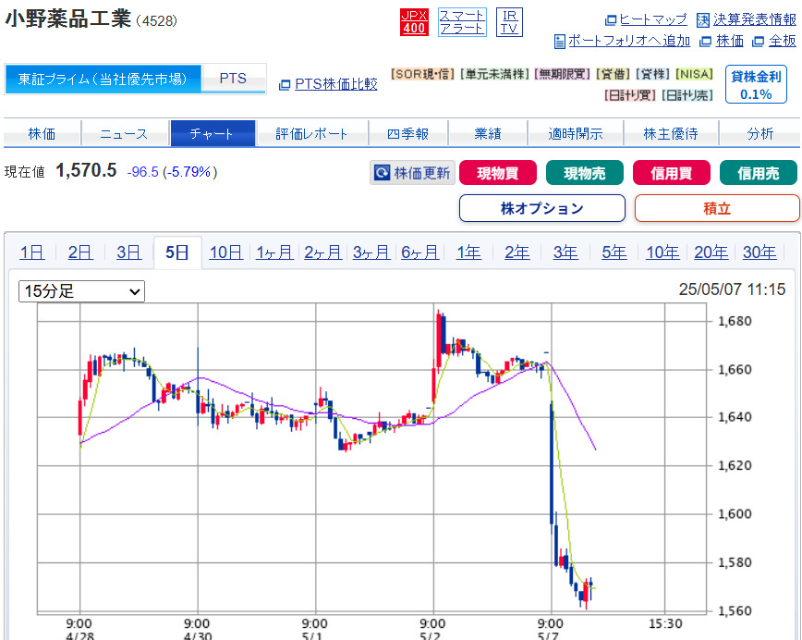Viewport: 802px width, 640px height.
Task: Select the 1-day chart period
Action: 31,252
